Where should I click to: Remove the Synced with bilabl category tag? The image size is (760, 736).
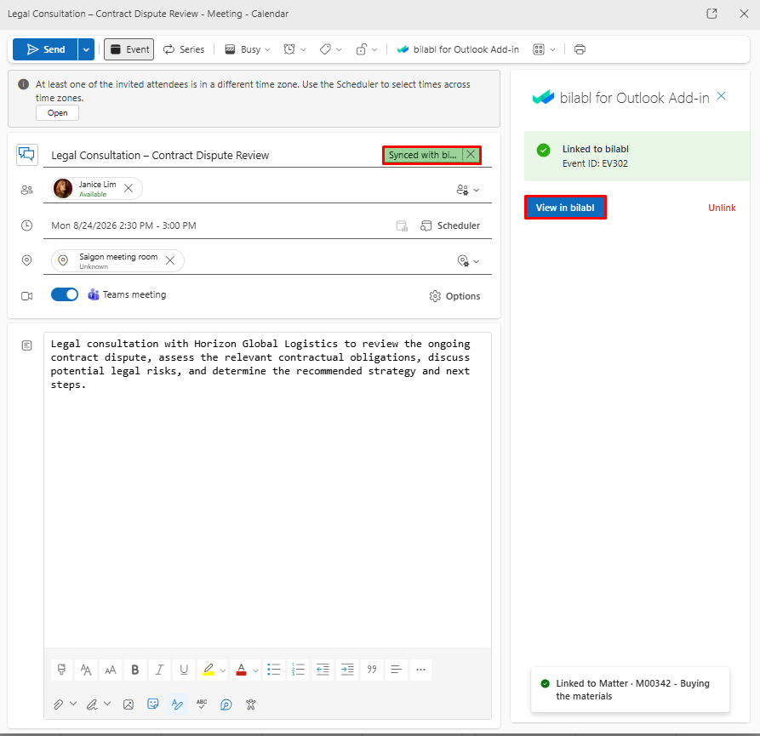(x=471, y=155)
